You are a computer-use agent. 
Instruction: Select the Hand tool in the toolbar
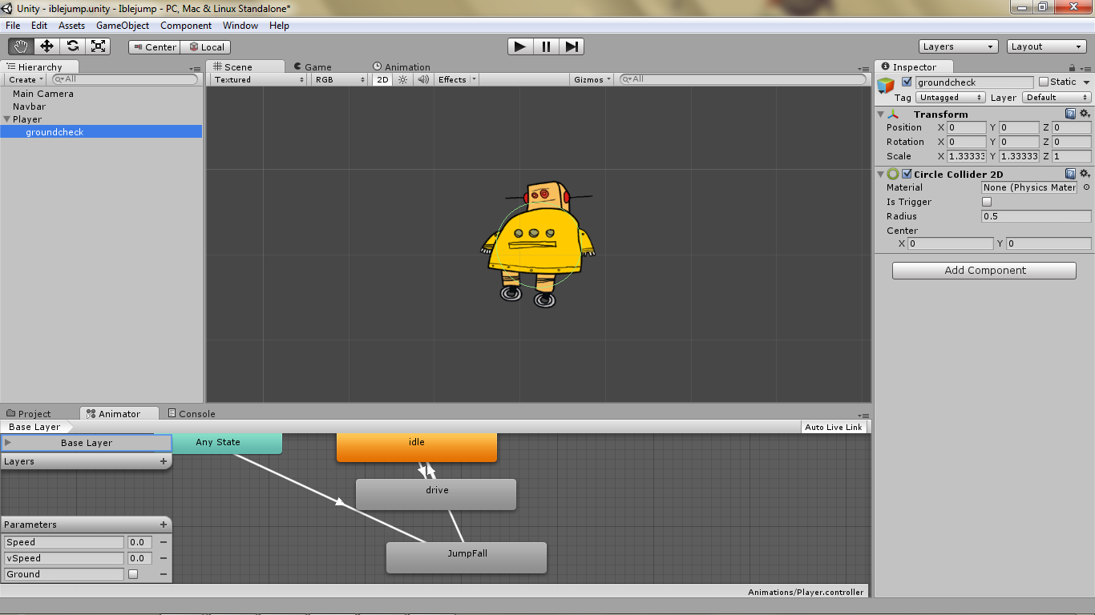(20, 46)
